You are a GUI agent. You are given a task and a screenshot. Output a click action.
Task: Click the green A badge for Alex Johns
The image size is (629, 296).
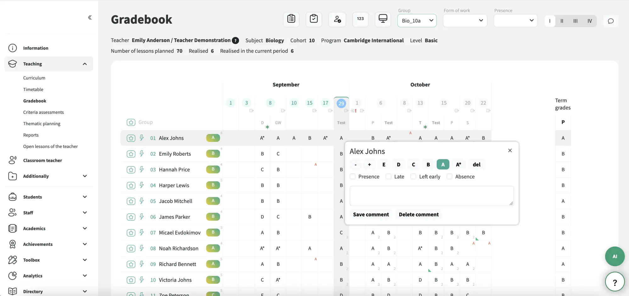pos(213,138)
